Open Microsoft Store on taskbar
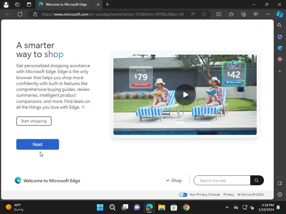286x214 pixels. coord(174,207)
